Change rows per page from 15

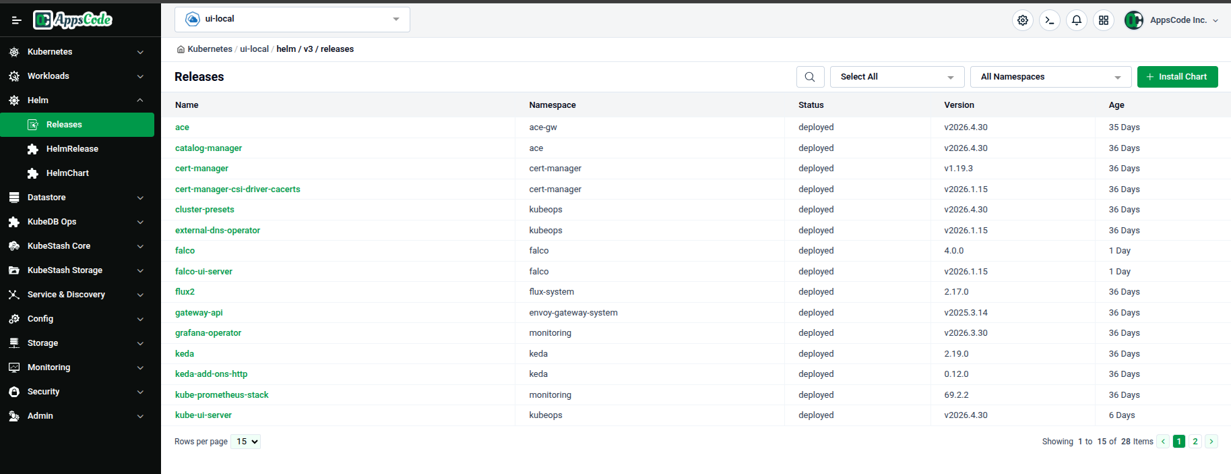246,442
